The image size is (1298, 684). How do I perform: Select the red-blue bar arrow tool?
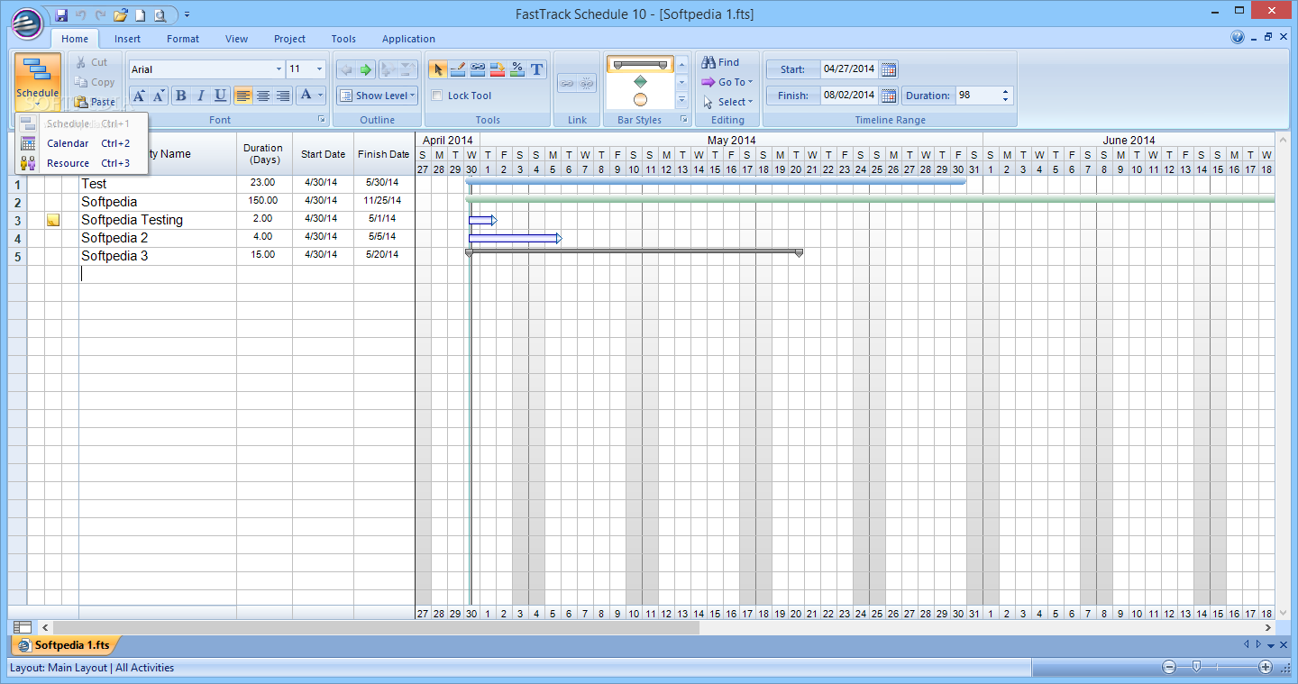click(x=497, y=69)
